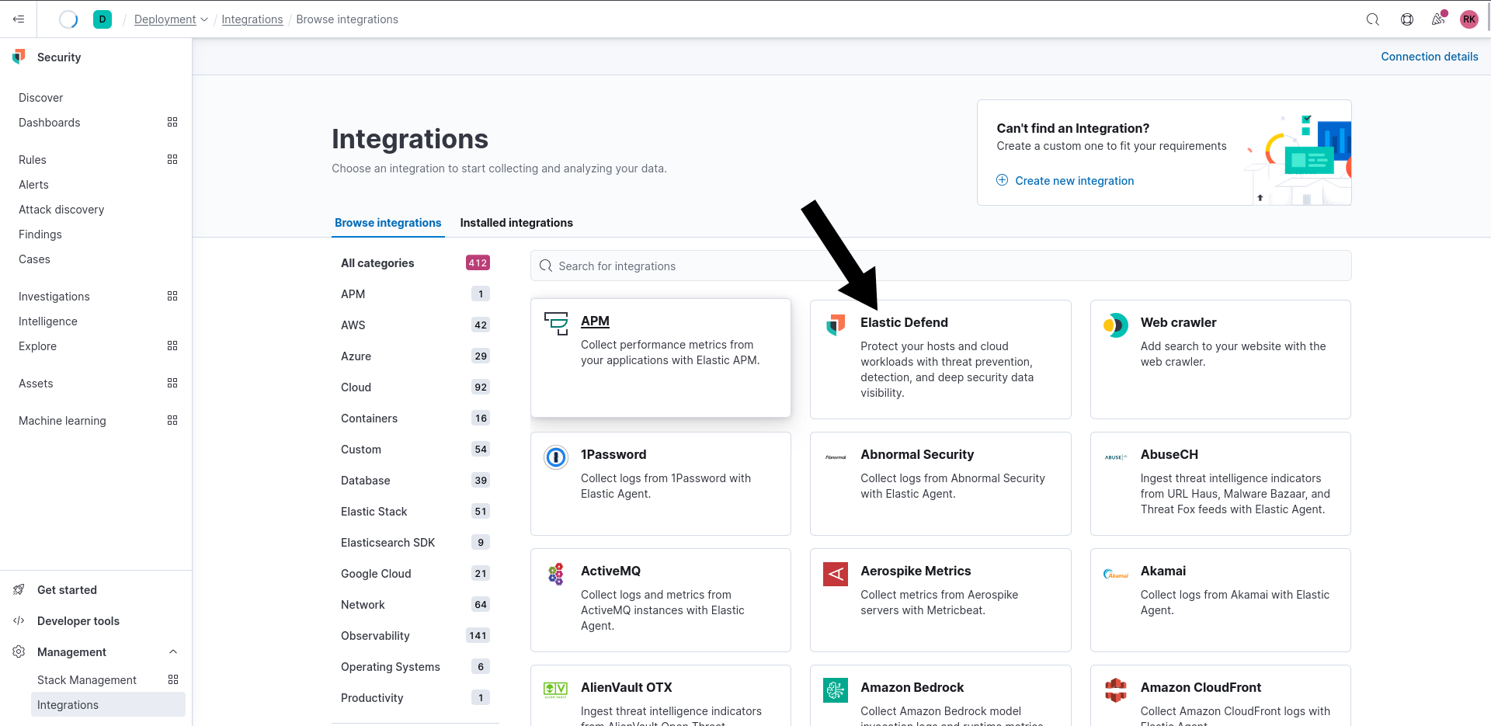Select All categories filter
Image resolution: width=1491 pixels, height=726 pixels.
[415, 263]
